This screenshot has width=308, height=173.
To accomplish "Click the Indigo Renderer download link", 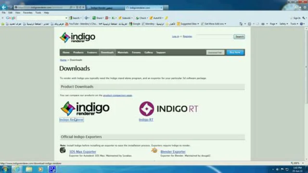I will [72, 120].
